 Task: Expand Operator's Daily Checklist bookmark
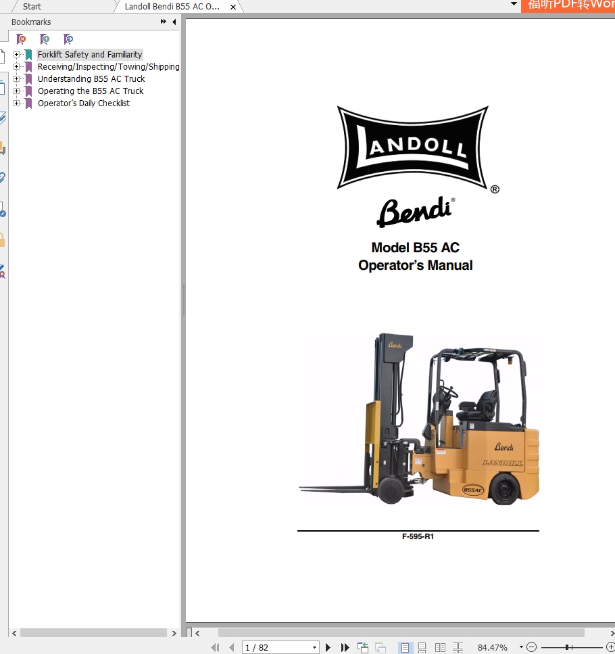tap(17, 103)
